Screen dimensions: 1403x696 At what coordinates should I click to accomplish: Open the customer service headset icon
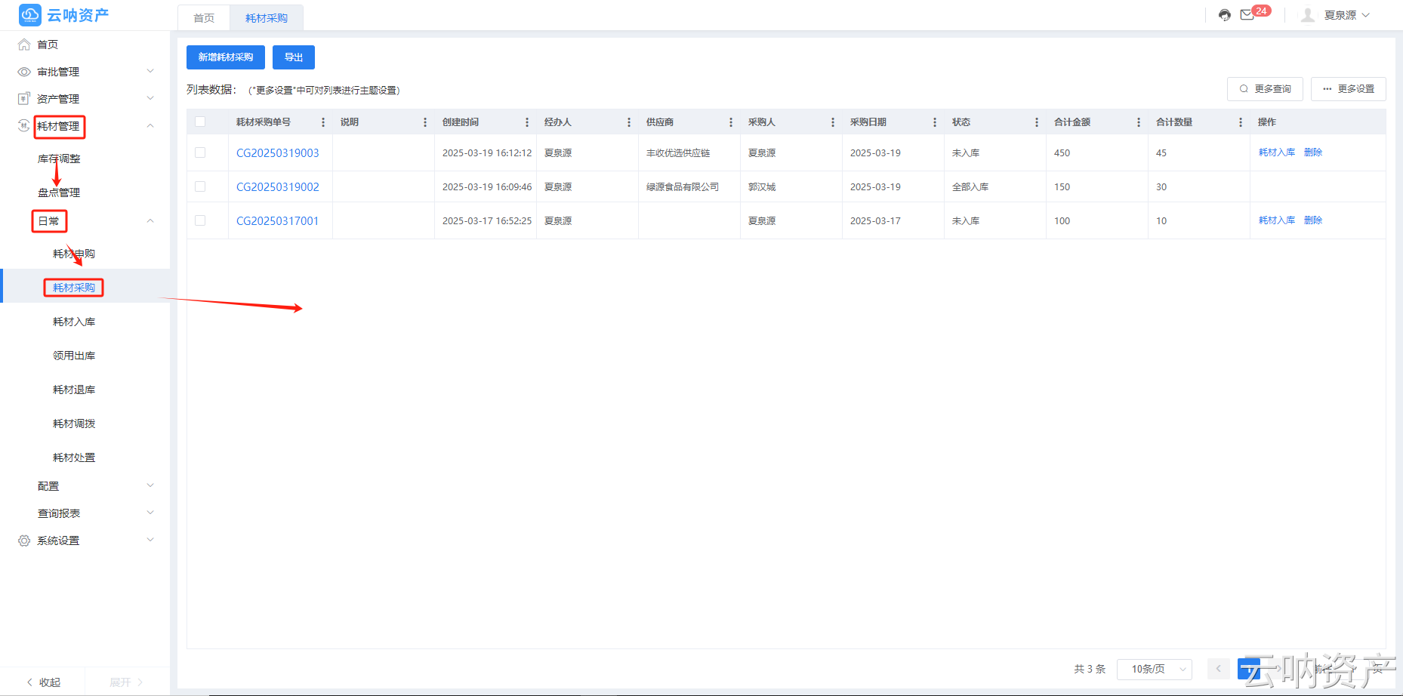tap(1225, 15)
